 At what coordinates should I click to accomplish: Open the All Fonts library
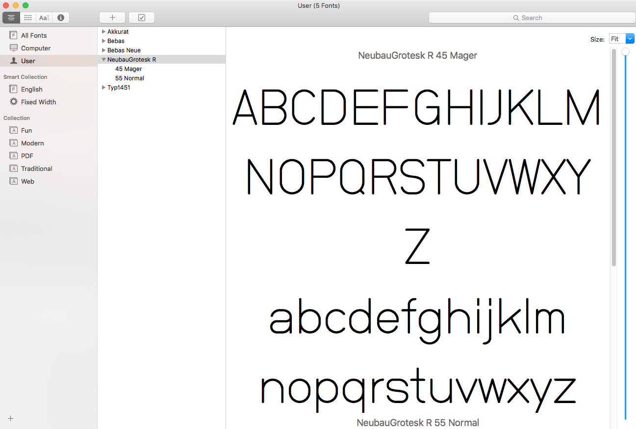point(34,35)
